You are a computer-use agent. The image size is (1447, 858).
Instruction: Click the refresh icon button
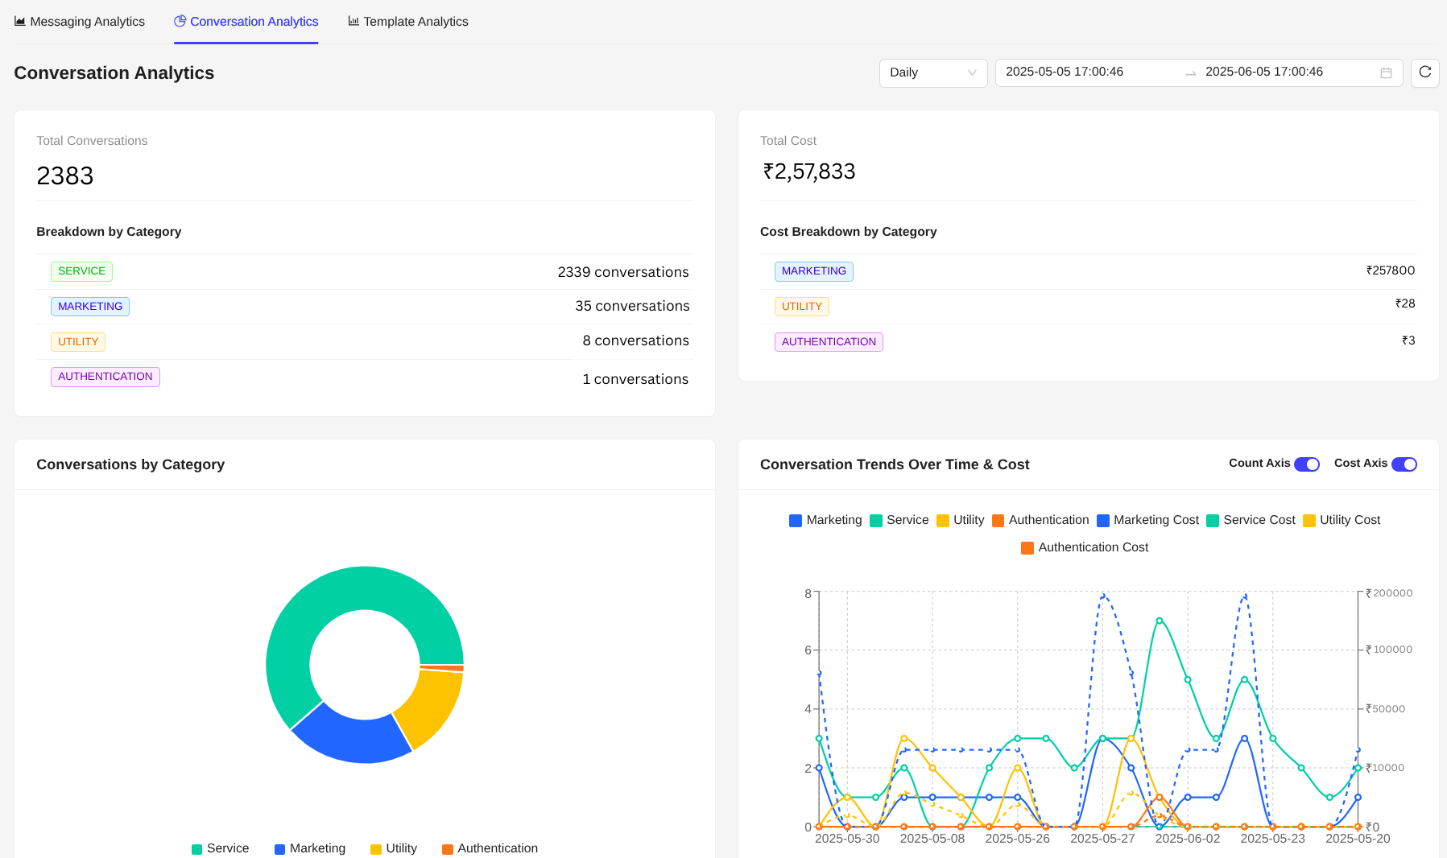1424,72
